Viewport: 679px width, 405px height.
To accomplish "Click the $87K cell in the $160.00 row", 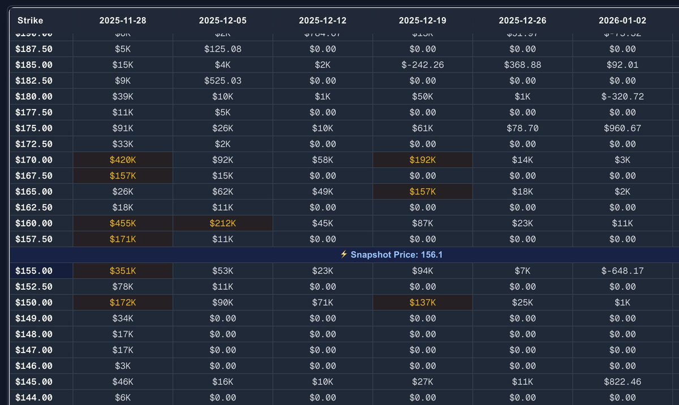I will pos(423,223).
